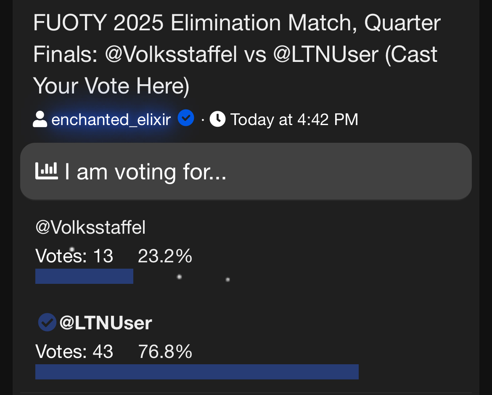Click the "I am voting for..." poll header
Viewport: 492px width, 395px height.
coord(145,172)
